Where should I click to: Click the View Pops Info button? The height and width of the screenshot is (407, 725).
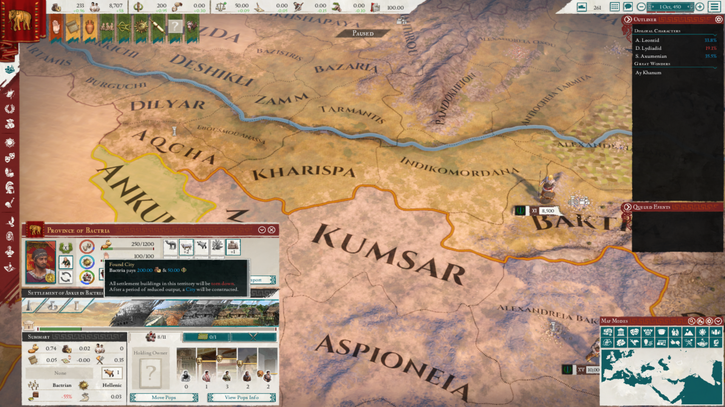(x=242, y=397)
